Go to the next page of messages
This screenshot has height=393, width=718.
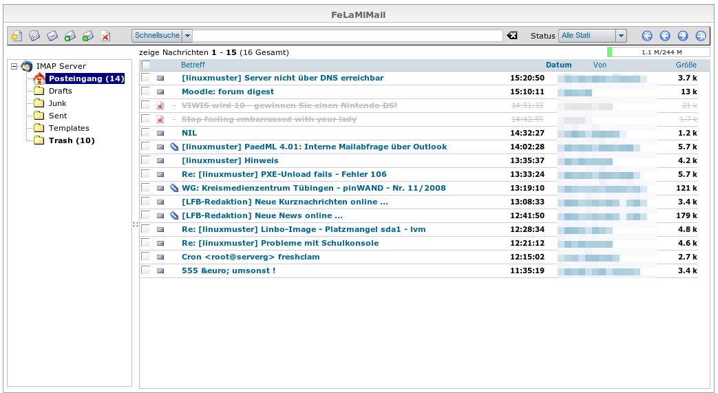[x=682, y=36]
